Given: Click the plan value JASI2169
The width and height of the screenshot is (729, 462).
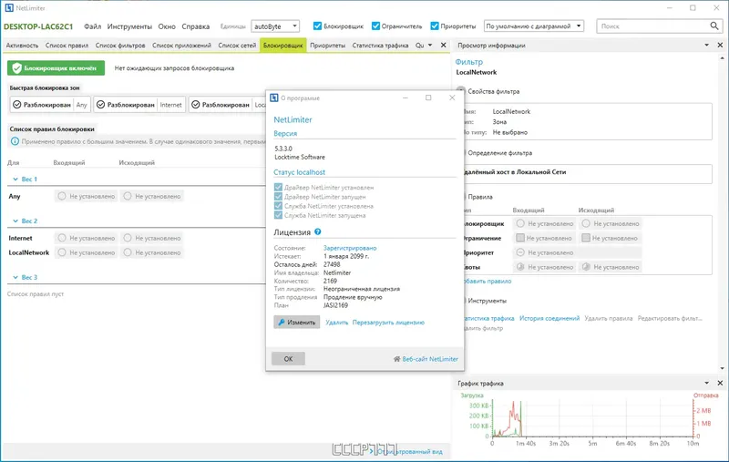Looking at the screenshot, I should pos(335,305).
